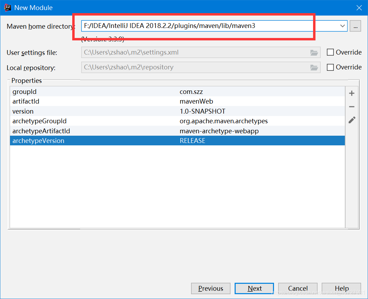Image resolution: width=368 pixels, height=299 pixels.
Task: Open folder browser for Local repository
Action: point(314,68)
